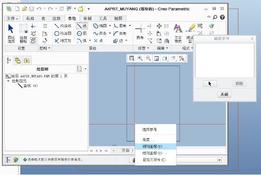The image size is (261, 175).
Task: Toggle the cross-shaped icon right of 绘制栅格
Action: click(x=33, y=26)
